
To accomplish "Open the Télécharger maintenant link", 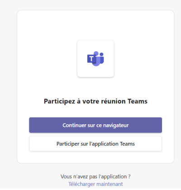I will pos(95,184).
